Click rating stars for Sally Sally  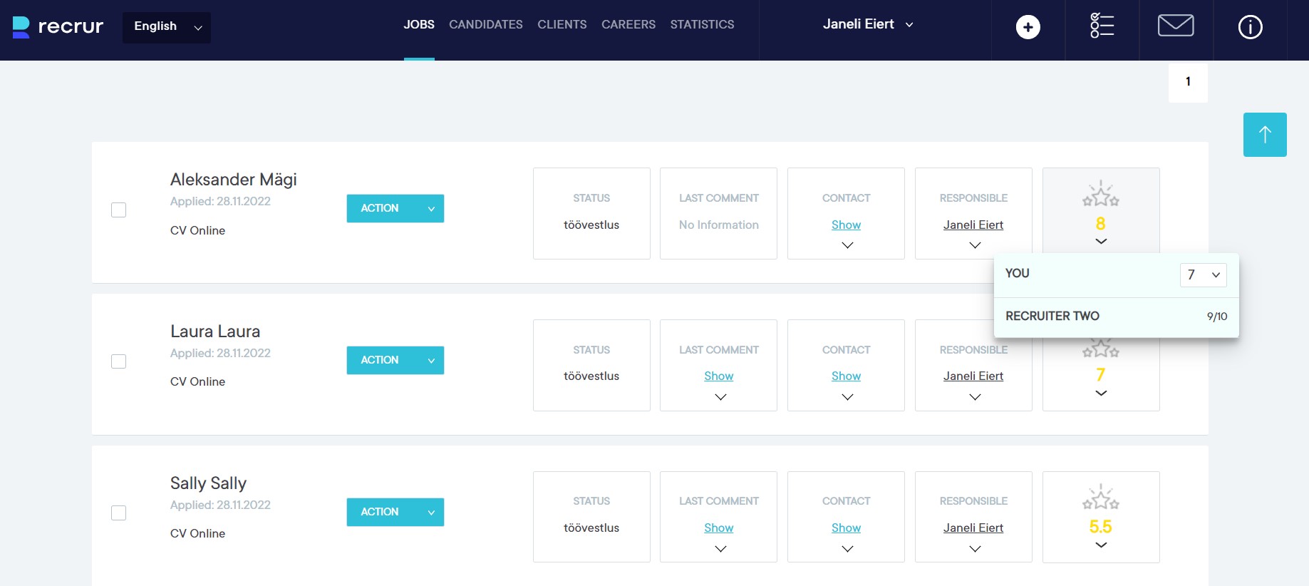(1100, 498)
